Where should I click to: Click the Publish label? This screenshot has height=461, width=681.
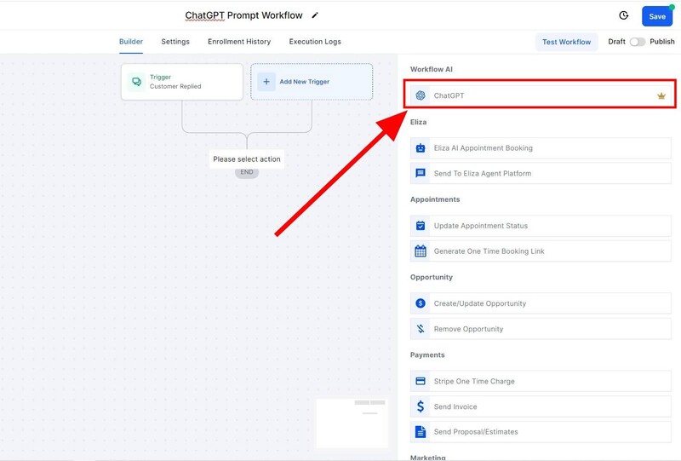point(662,42)
